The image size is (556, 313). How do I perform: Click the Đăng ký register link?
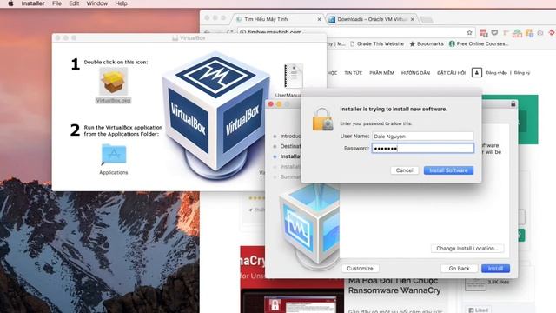point(521,73)
